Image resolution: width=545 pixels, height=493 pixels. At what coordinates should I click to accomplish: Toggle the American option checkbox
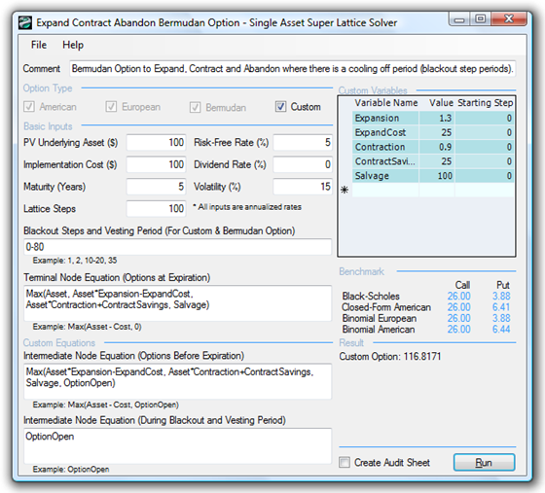[x=29, y=107]
